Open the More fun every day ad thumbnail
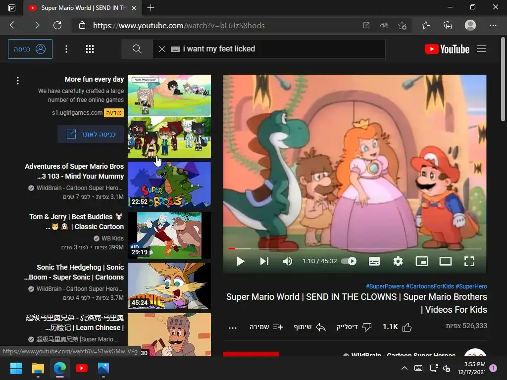 tap(169, 116)
